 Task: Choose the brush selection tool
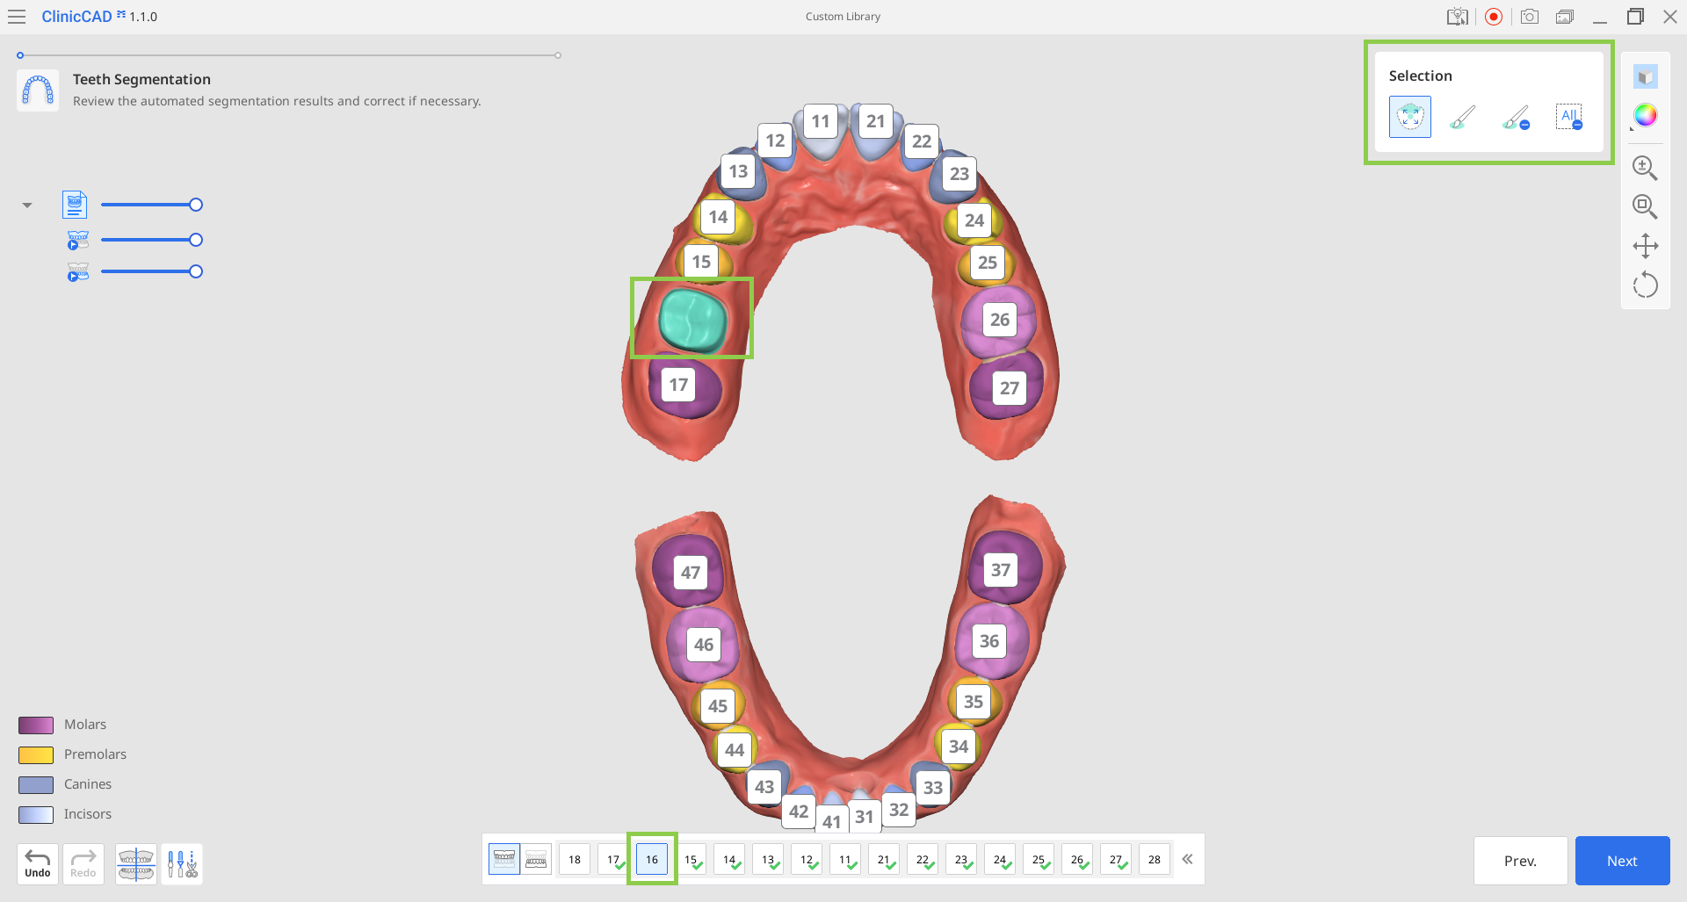(1462, 117)
